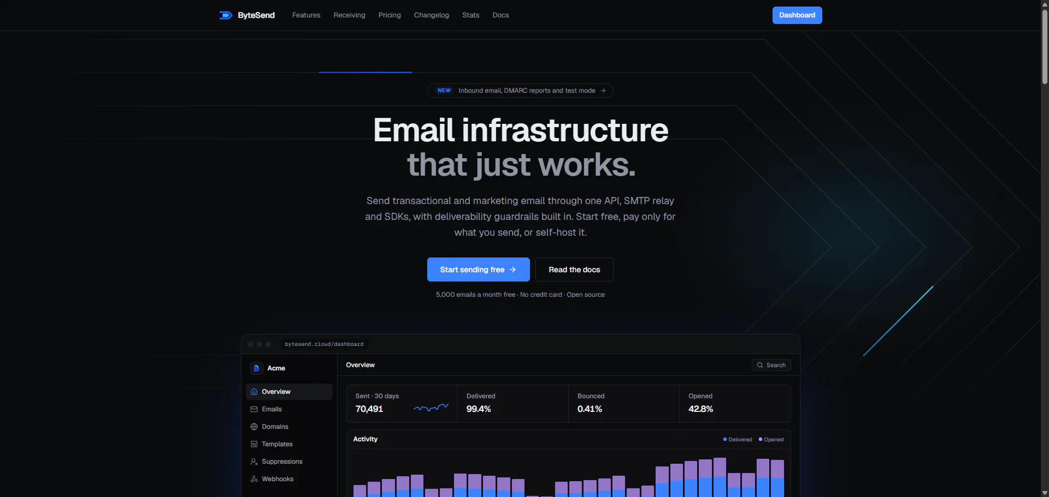Click the scrollbar down arrow
The width and height of the screenshot is (1049, 497).
click(x=1045, y=493)
